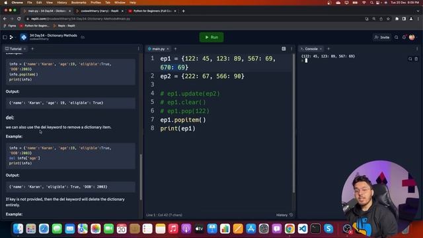Image resolution: width=423 pixels, height=238 pixels.
Task: Switch to the Tutorial pane tab
Action: point(13,49)
